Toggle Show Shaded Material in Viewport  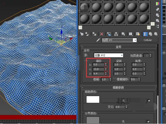tap(138, 34)
